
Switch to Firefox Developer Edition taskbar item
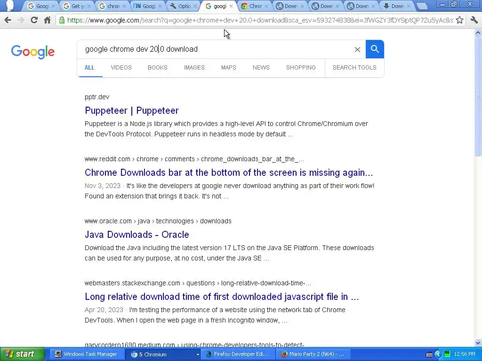[x=238, y=354]
